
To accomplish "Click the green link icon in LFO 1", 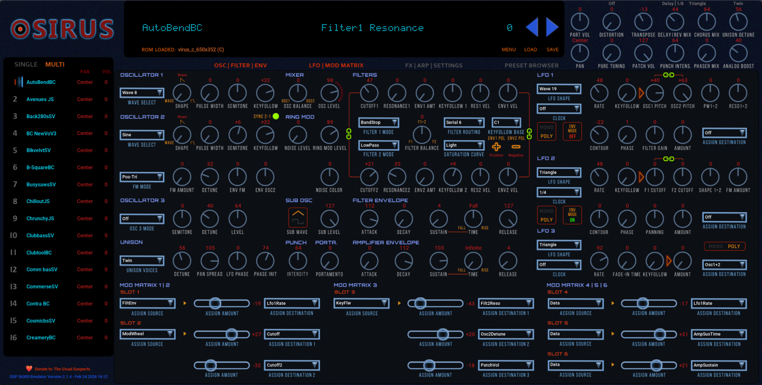I will click(668, 75).
